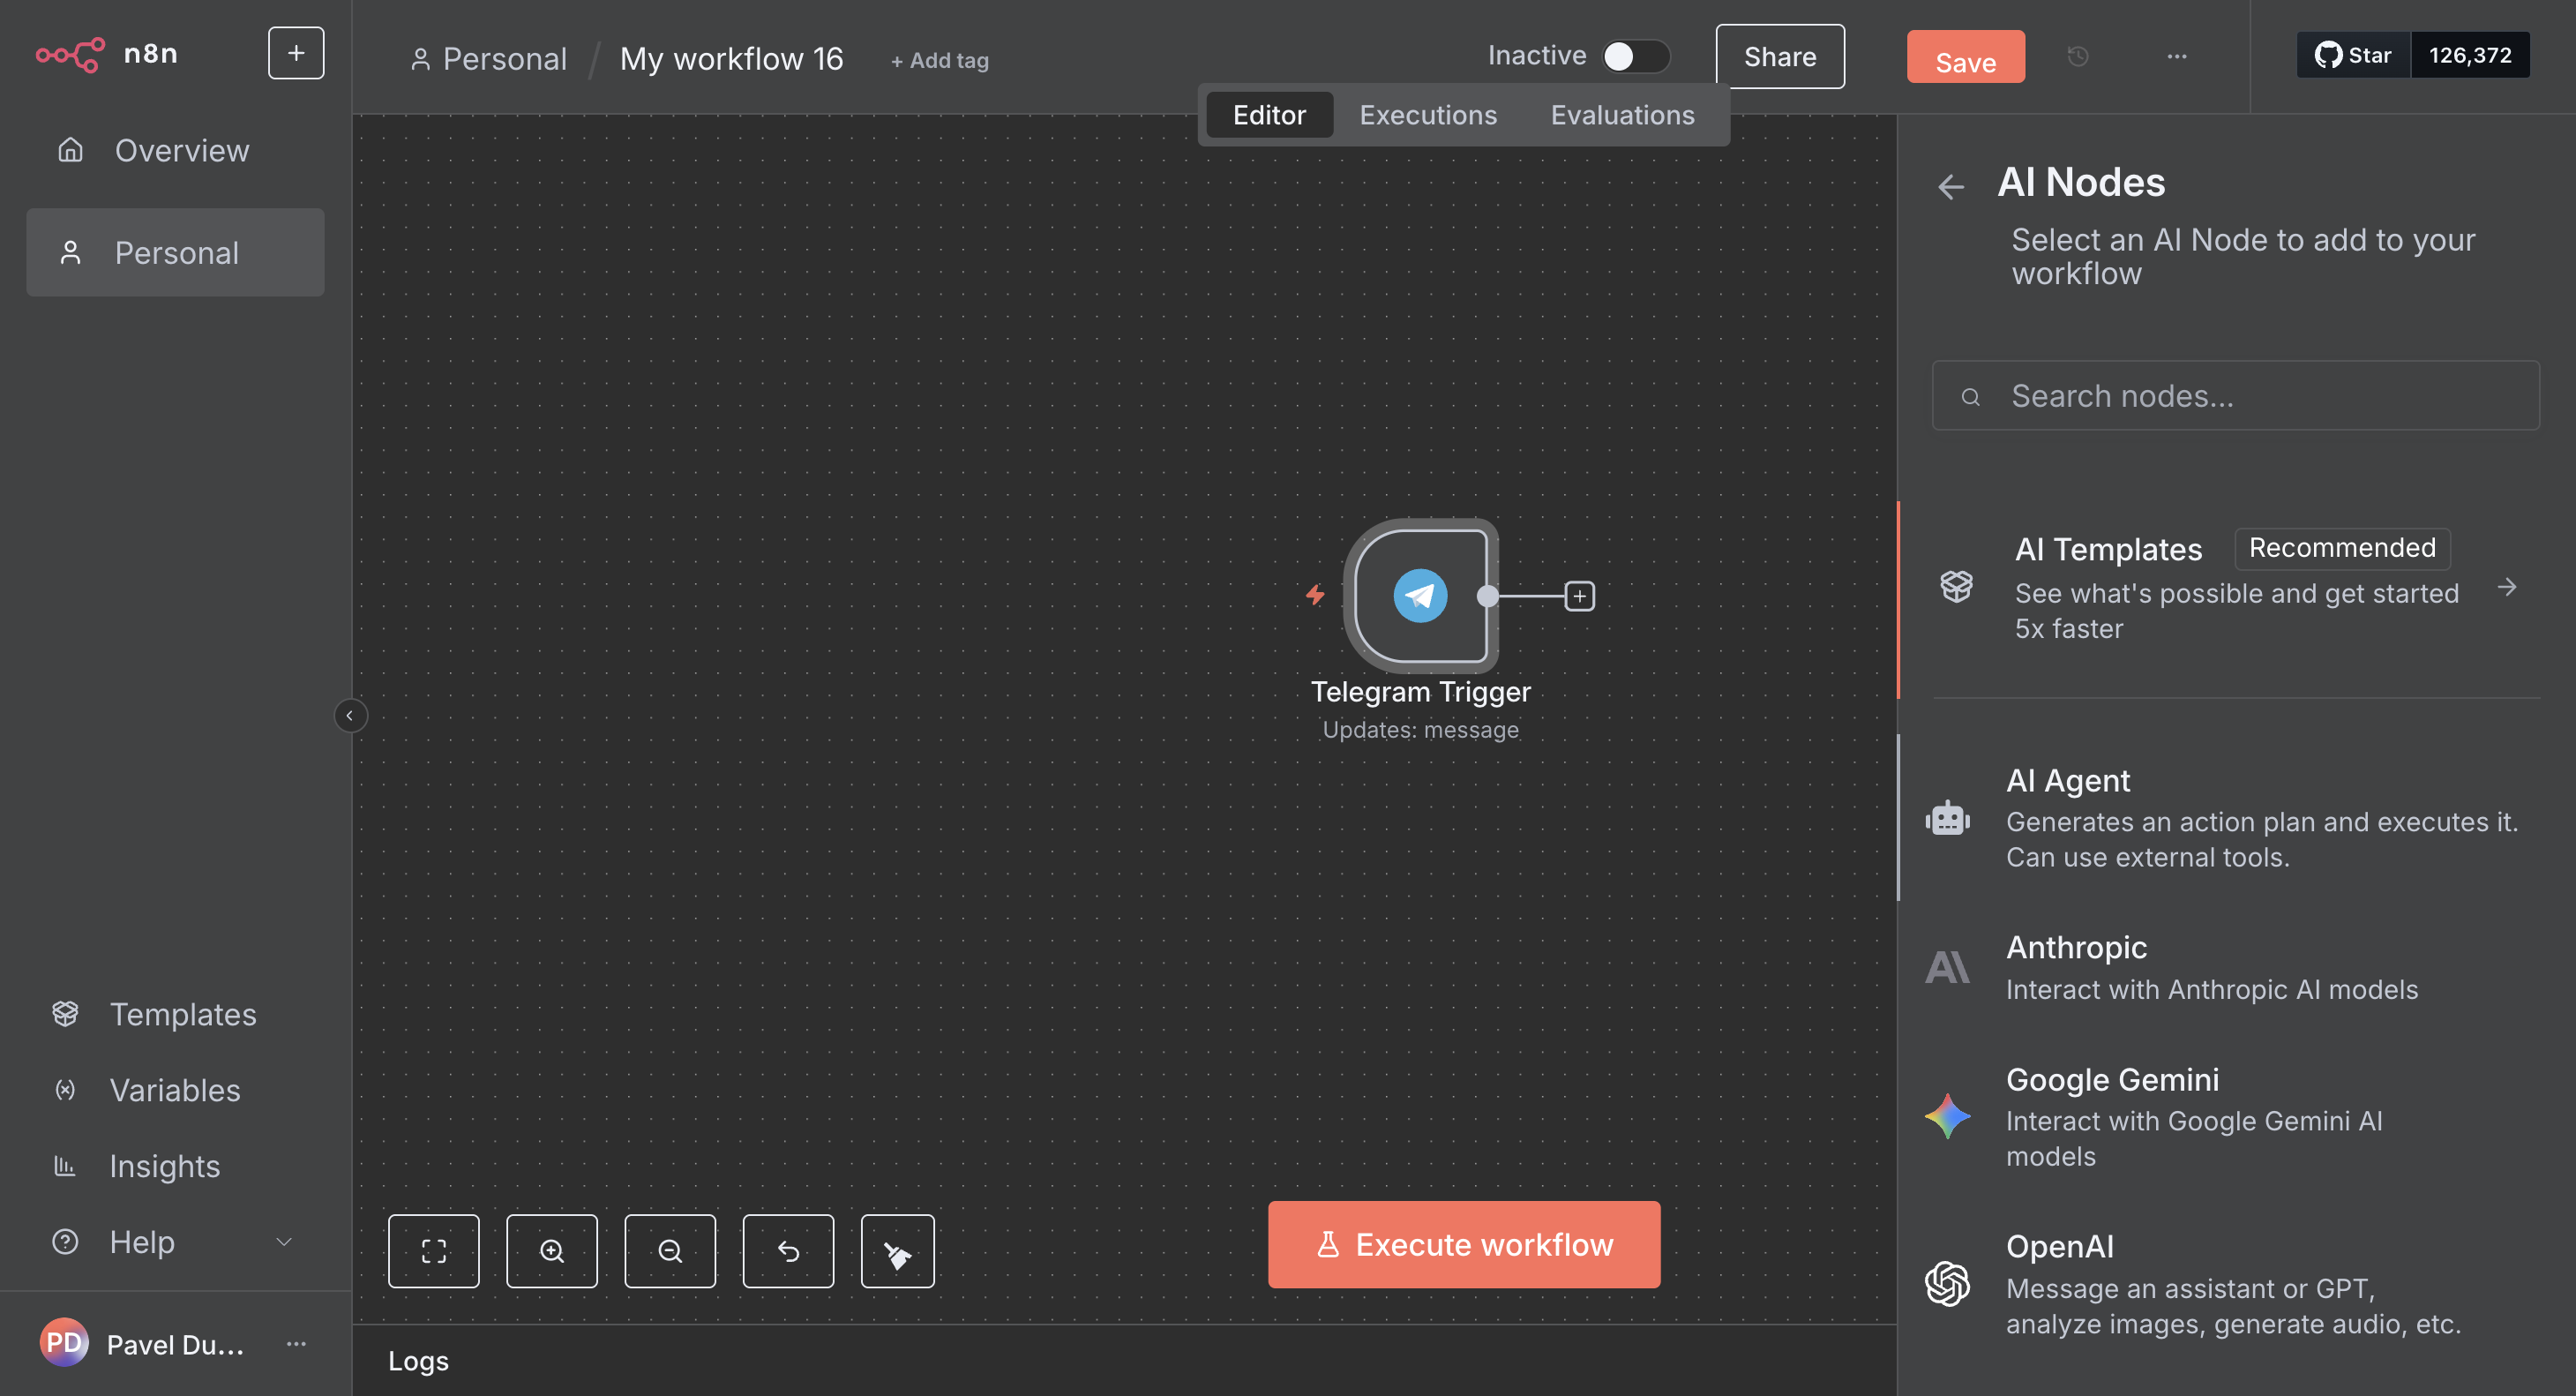Click the fit-to-view canvas icon
Screen dimensions: 2576x1396
click(x=433, y=1250)
